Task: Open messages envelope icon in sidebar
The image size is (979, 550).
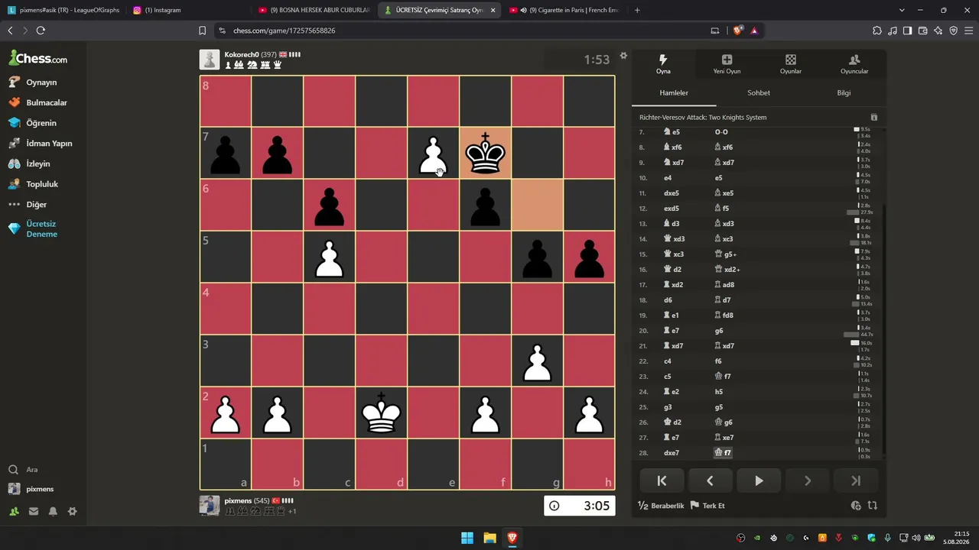Action: (34, 512)
